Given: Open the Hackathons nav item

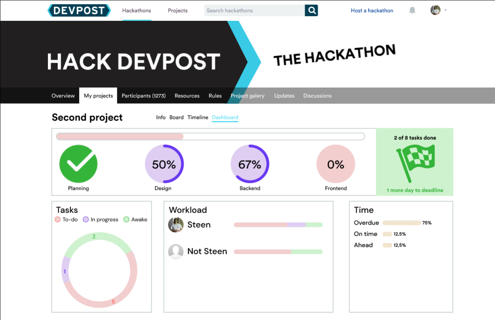Looking at the screenshot, I should 137,10.
